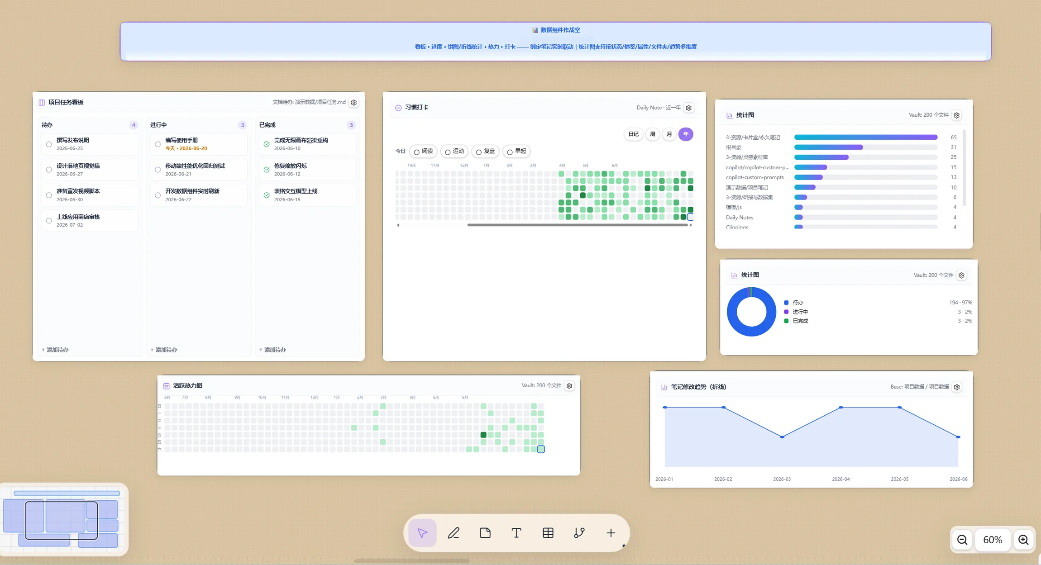Click 添加待办 under 进行中 column
This screenshot has height=565, width=1041.
tap(164, 350)
